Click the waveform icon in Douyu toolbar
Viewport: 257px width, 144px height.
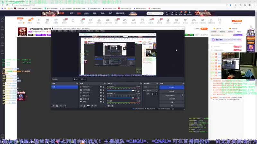click(x=39, y=20)
